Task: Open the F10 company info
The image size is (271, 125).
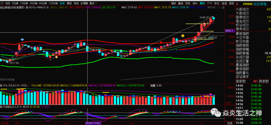Action: point(210,4)
